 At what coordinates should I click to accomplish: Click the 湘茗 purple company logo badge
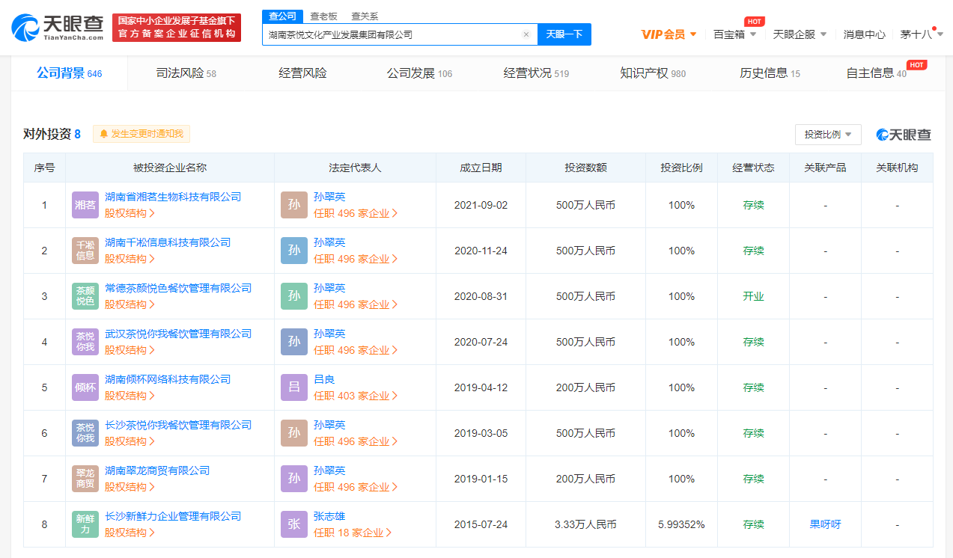[x=85, y=205]
